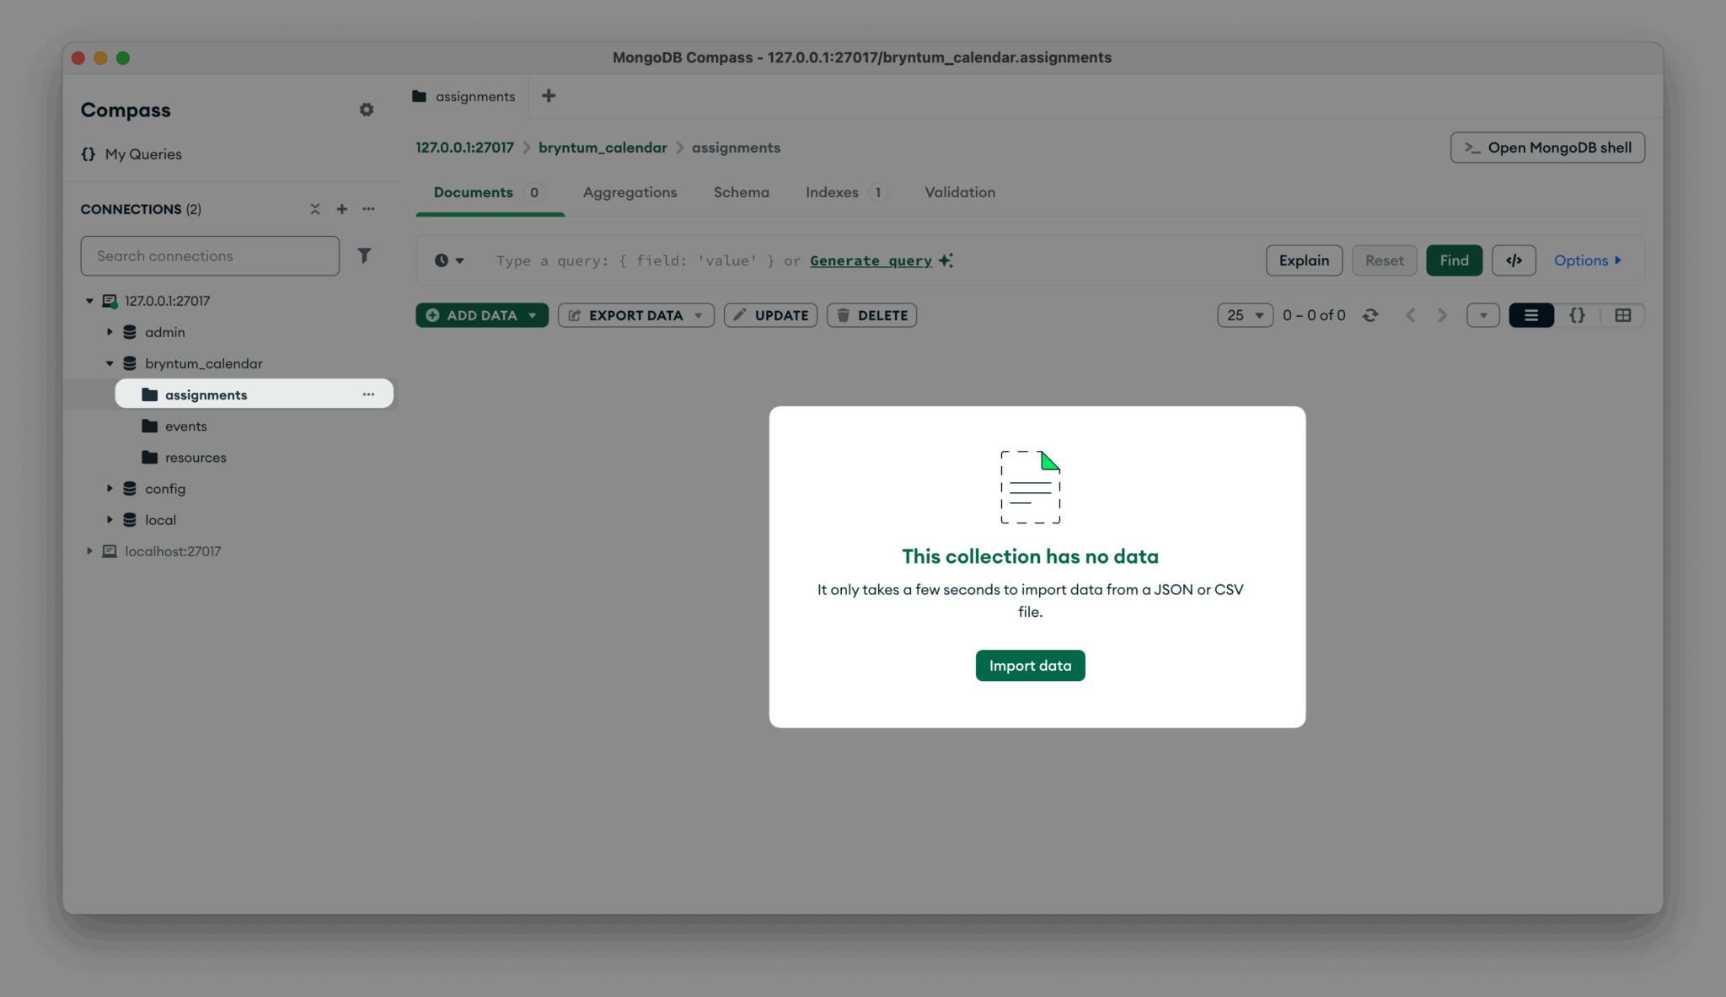Focus the Search connections field
1726x997 pixels.
point(210,255)
